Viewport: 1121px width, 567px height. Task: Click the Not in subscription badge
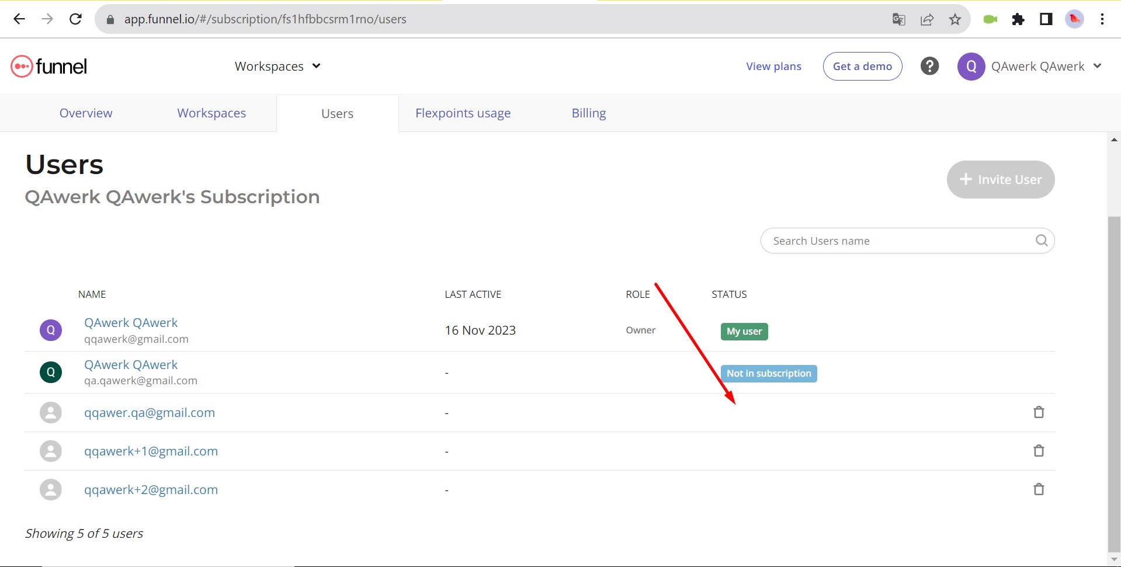coord(769,373)
